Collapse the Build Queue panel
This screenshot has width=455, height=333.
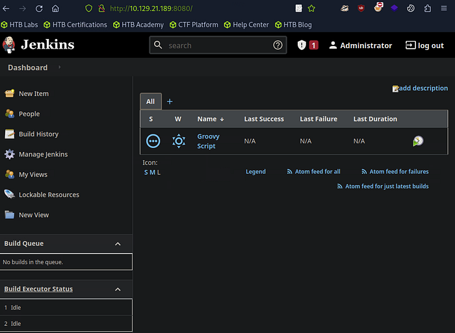(118, 243)
